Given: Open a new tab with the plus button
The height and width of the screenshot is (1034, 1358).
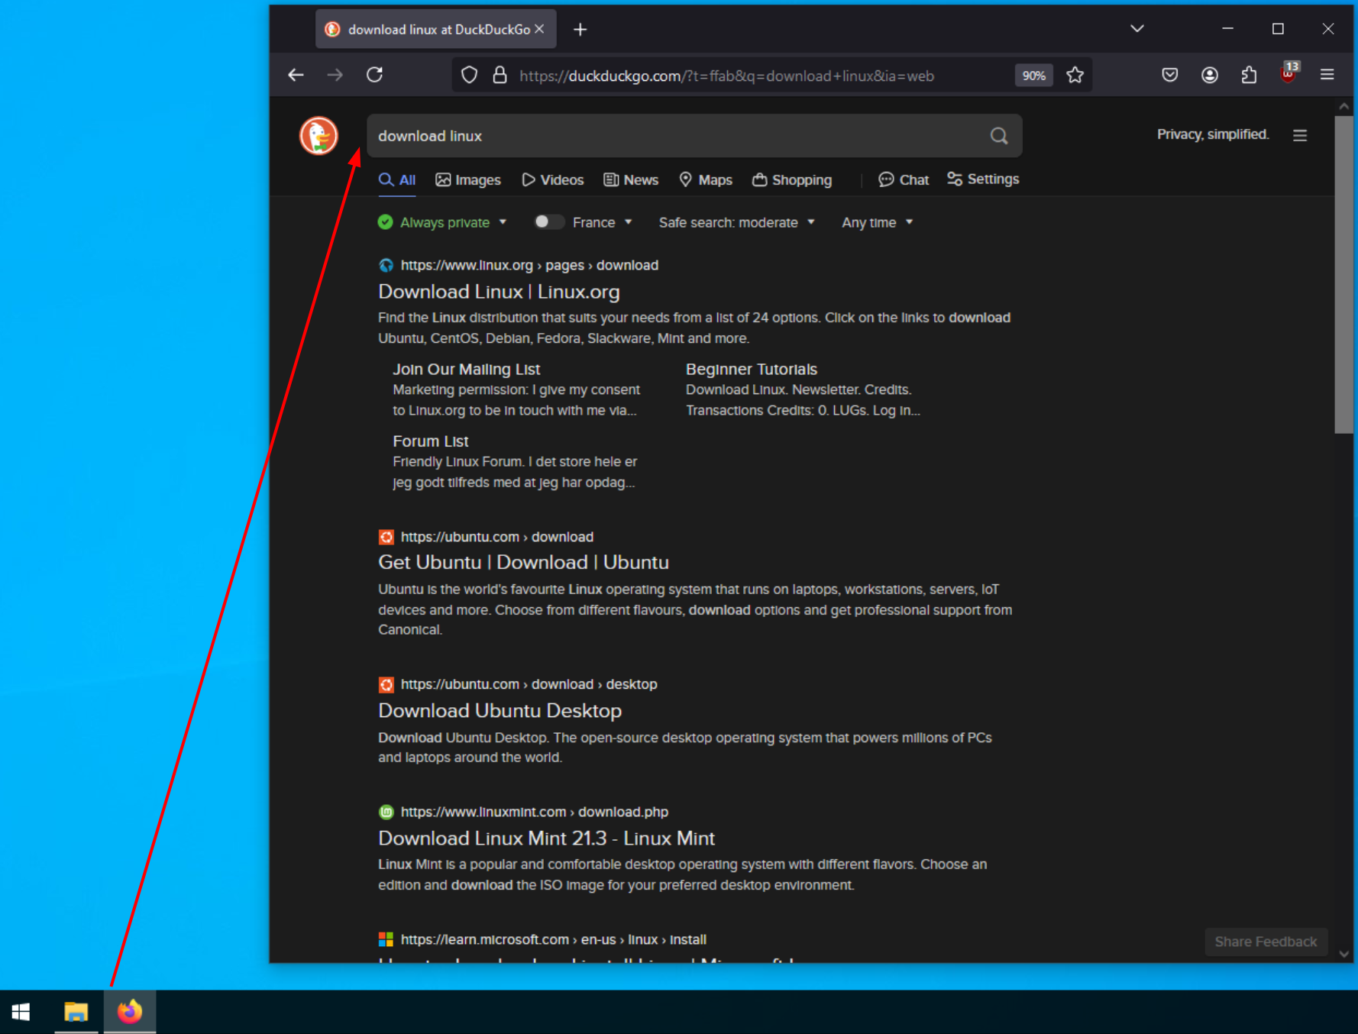Looking at the screenshot, I should [580, 29].
